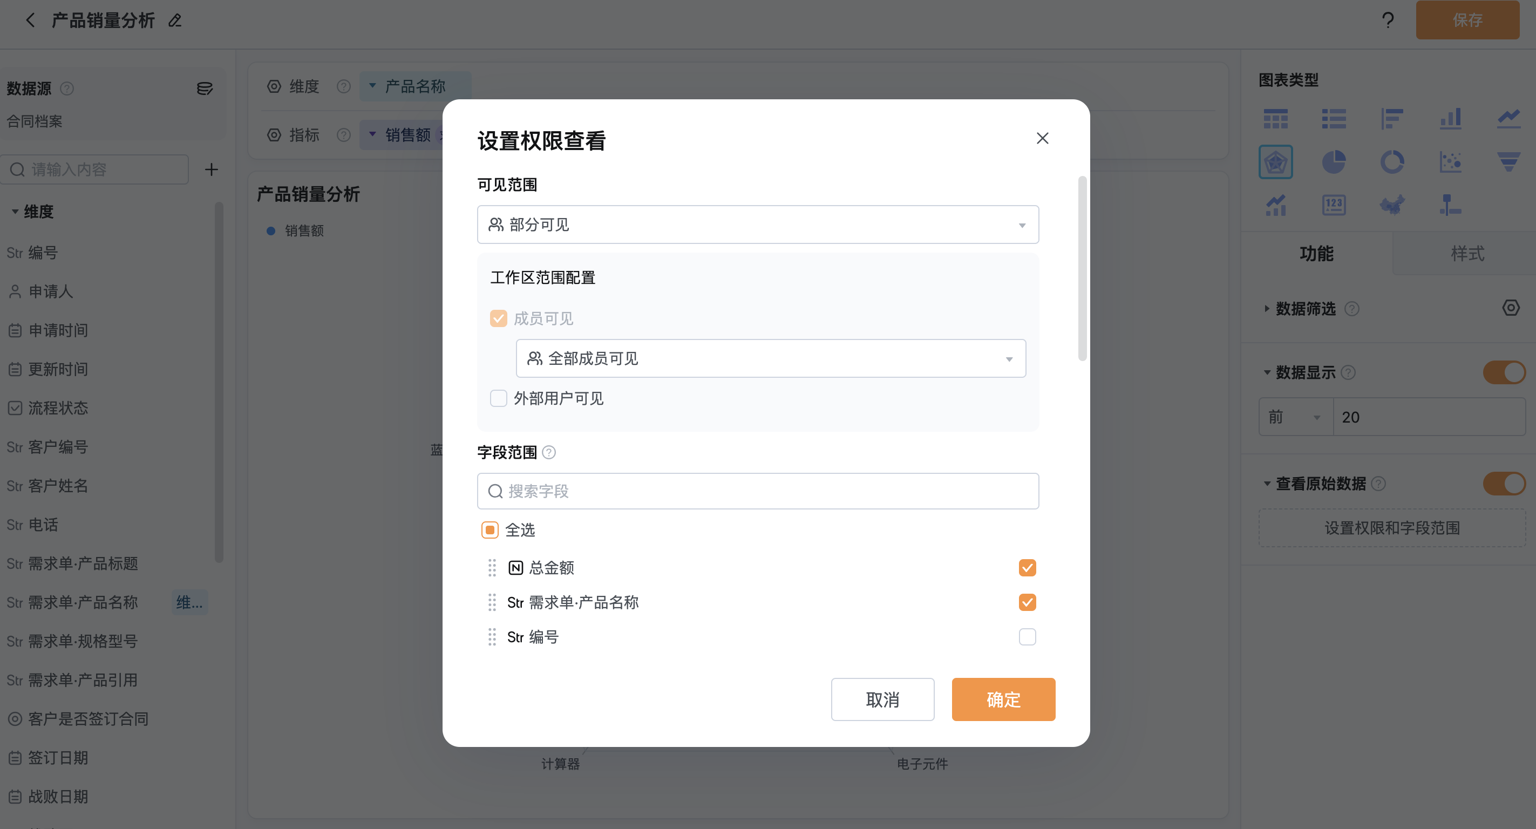Go back using the left arrow
The image size is (1536, 829).
point(30,21)
